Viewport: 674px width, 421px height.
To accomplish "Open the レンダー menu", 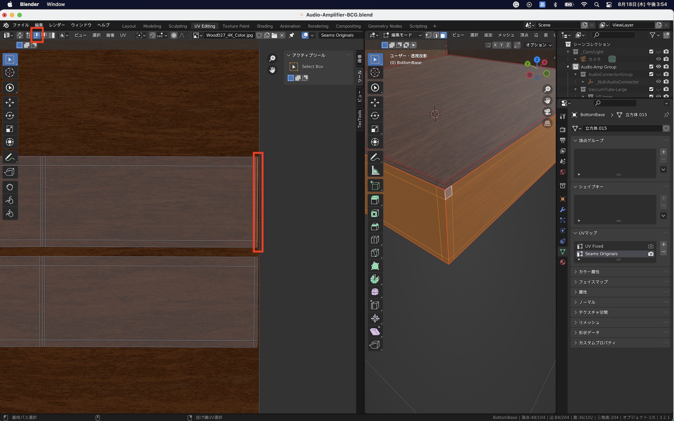I will coord(57,25).
